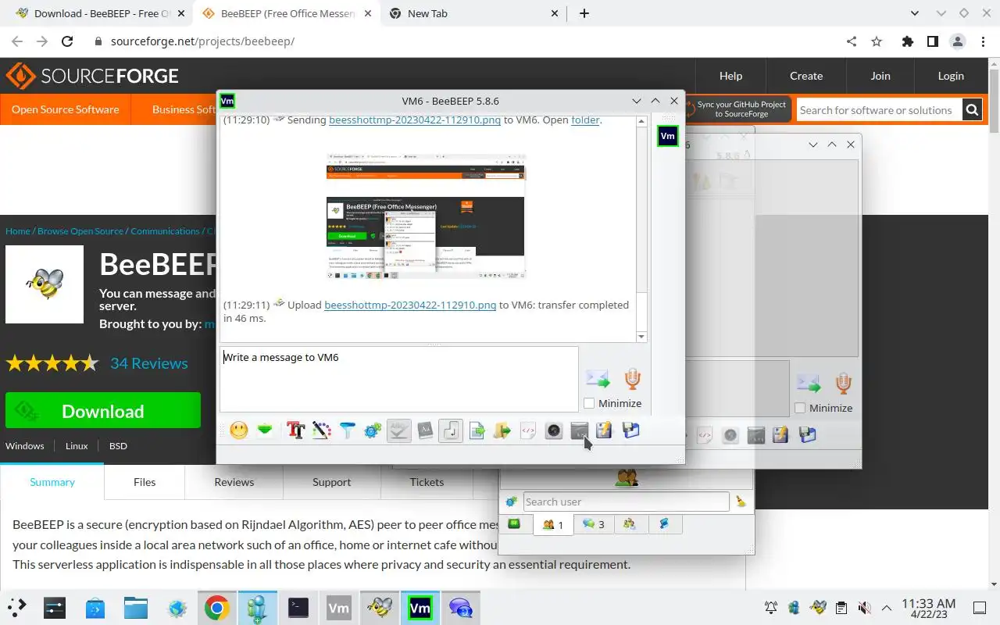Clear user search with broom icon
Viewport: 1000px width, 625px height.
tap(741, 502)
